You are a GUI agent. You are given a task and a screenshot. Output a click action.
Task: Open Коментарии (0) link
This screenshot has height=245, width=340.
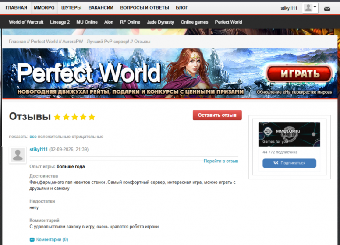(52, 239)
